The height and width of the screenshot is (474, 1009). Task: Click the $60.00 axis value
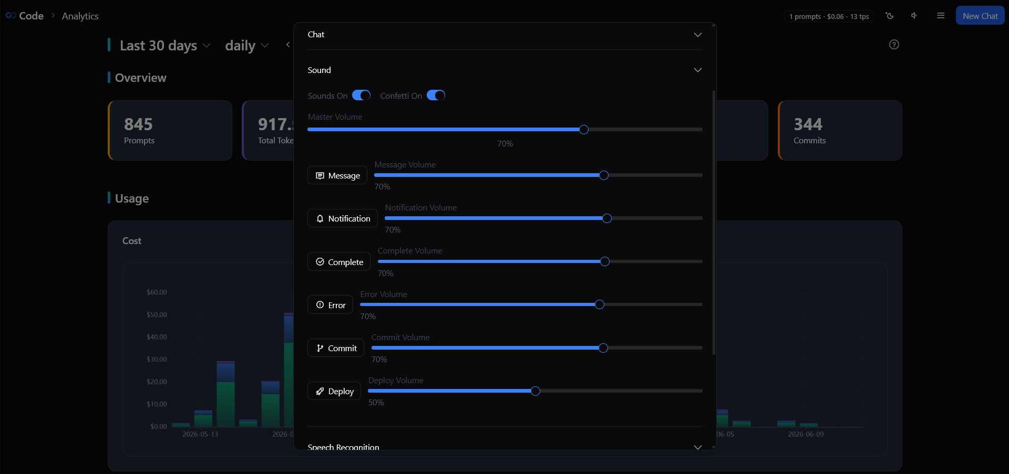[x=157, y=292]
